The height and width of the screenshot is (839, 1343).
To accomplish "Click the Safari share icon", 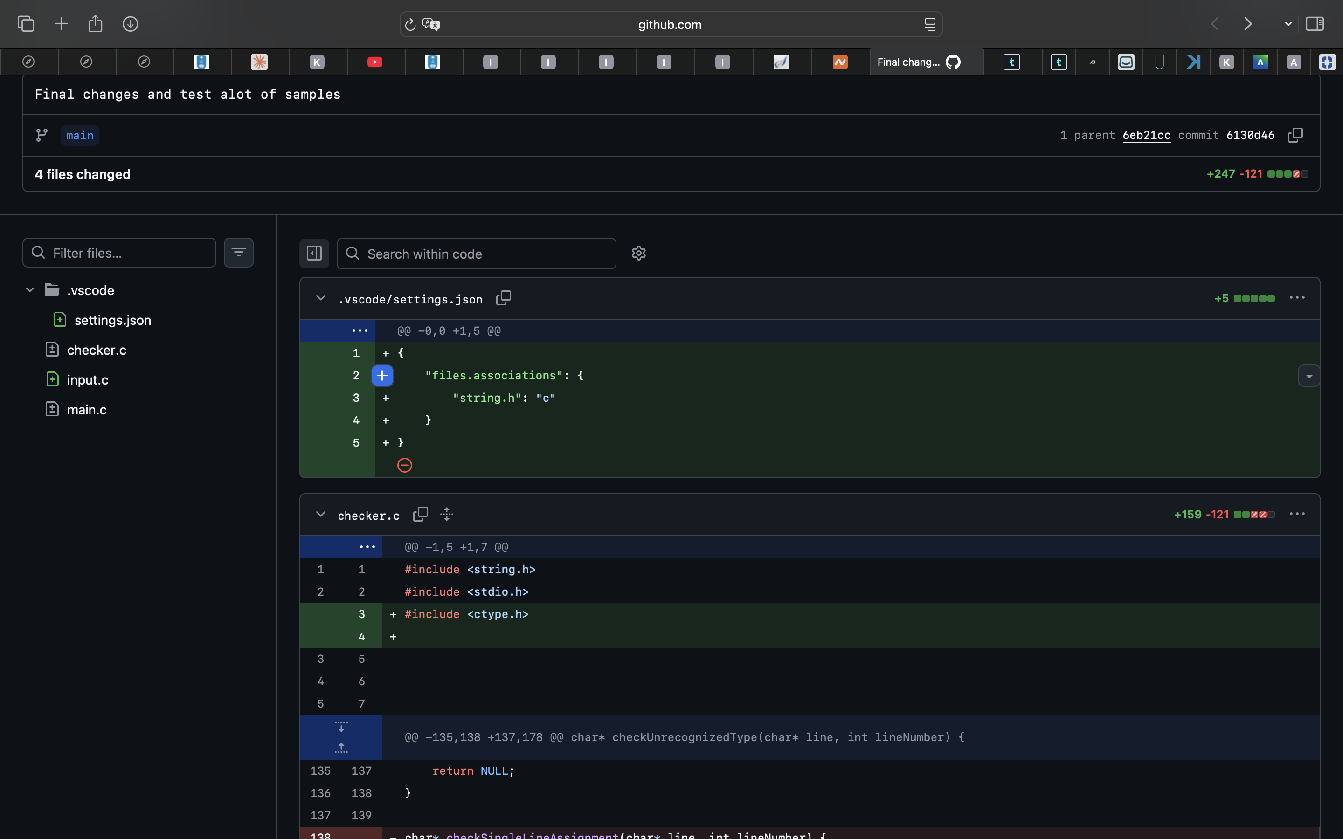I will [x=96, y=23].
